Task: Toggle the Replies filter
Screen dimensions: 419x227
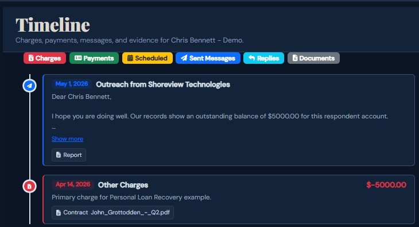Action: coord(263,58)
